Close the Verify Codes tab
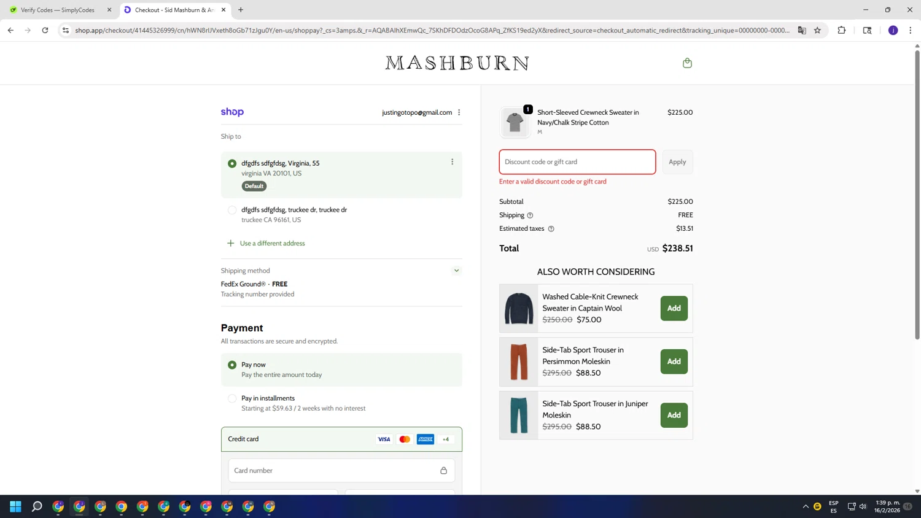921x518 pixels. pos(109,10)
